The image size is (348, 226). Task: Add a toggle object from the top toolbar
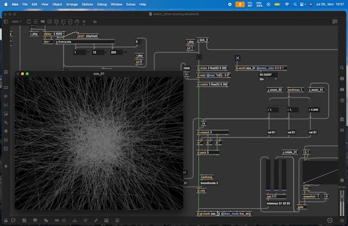point(50,21)
